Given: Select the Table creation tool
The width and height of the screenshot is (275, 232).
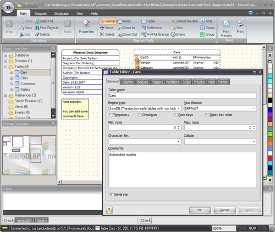Looking at the screenshot, I should click(x=148, y=21).
